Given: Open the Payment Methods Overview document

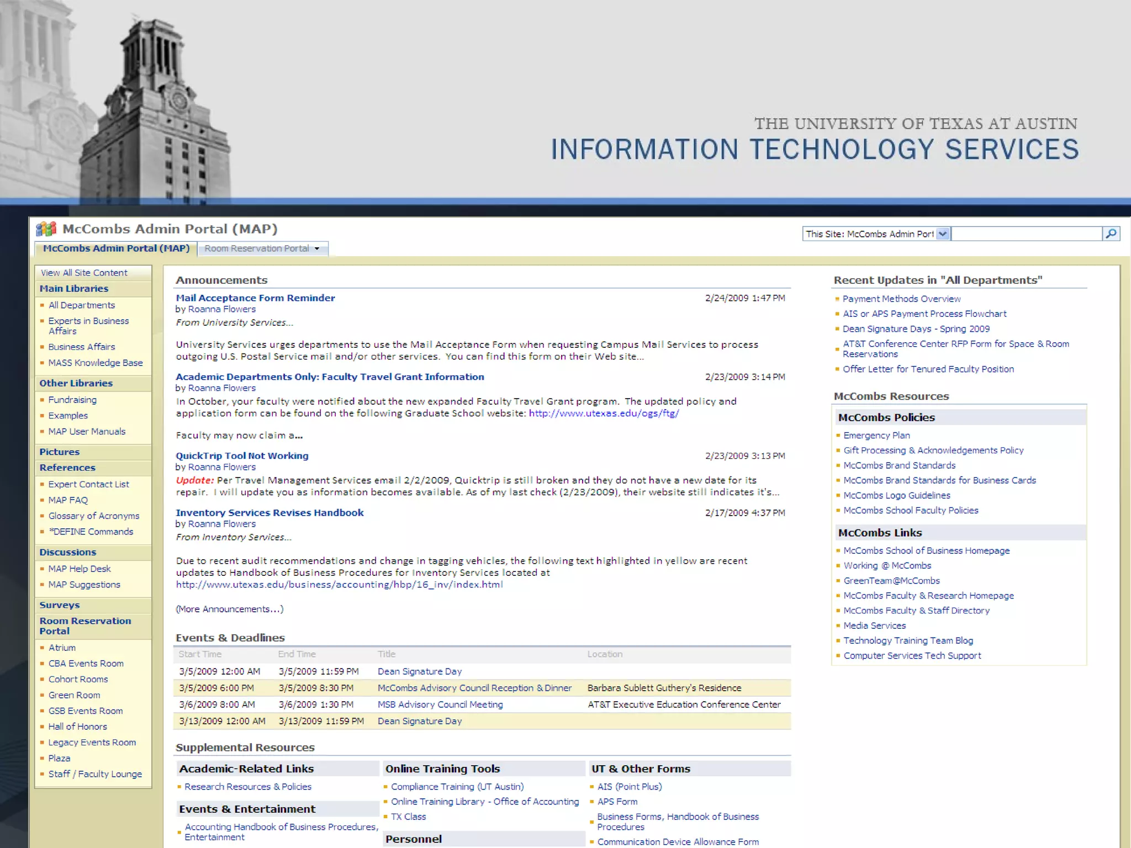Looking at the screenshot, I should (901, 299).
